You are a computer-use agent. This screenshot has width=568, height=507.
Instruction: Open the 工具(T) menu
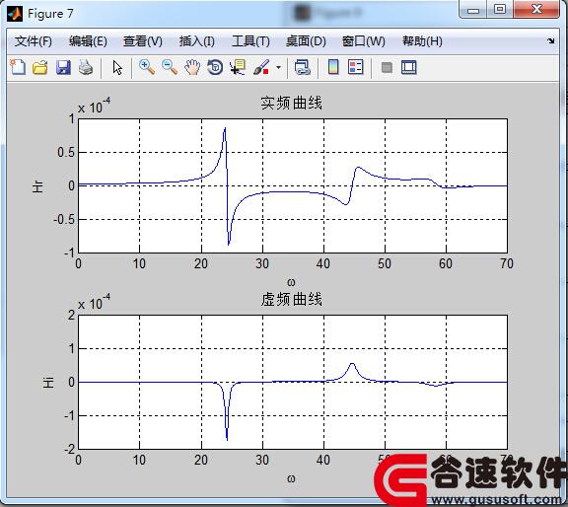(x=250, y=41)
